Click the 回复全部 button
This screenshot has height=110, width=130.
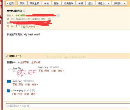(x=34, y=4)
